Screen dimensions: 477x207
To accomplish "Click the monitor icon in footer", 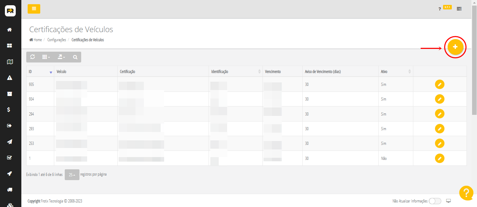I will click(x=449, y=201).
